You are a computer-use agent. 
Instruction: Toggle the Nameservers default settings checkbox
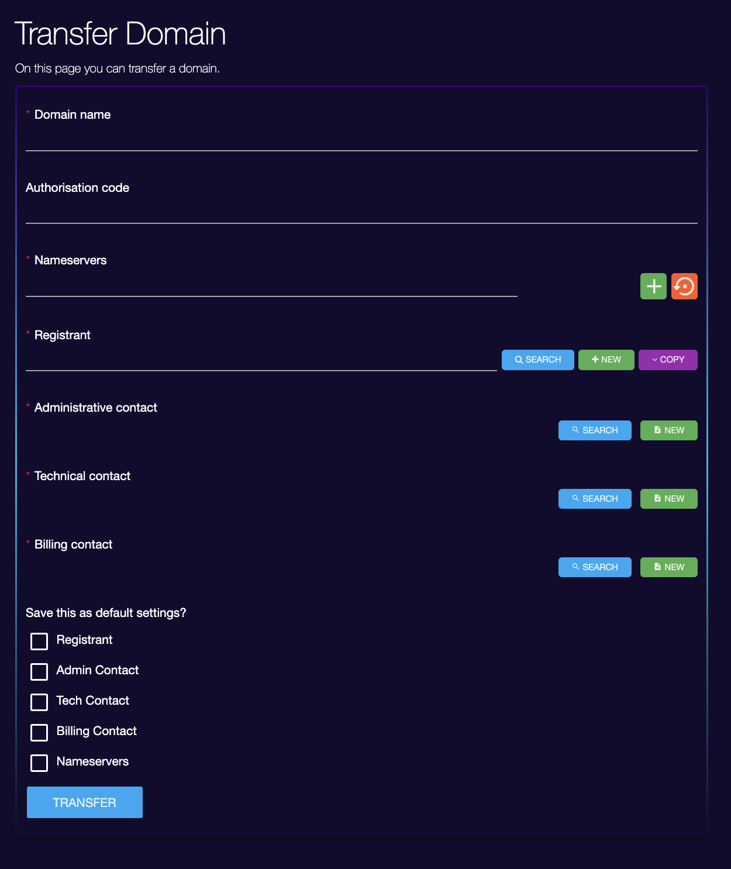(39, 763)
